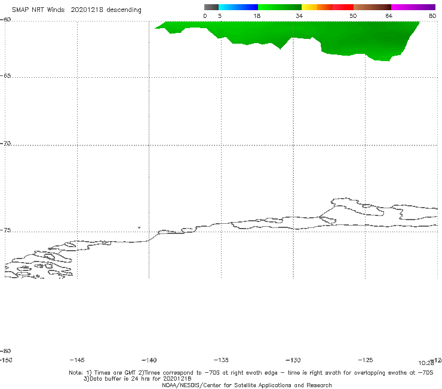
Task: Click the cyan-blue segment of the color bar
Action: pos(238,7)
